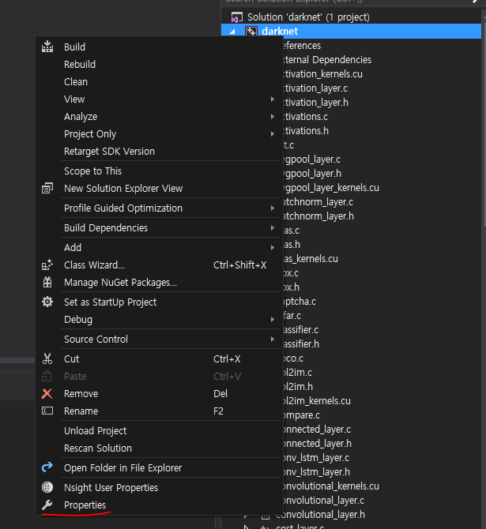Click the Open Folder arrow icon

47,467
